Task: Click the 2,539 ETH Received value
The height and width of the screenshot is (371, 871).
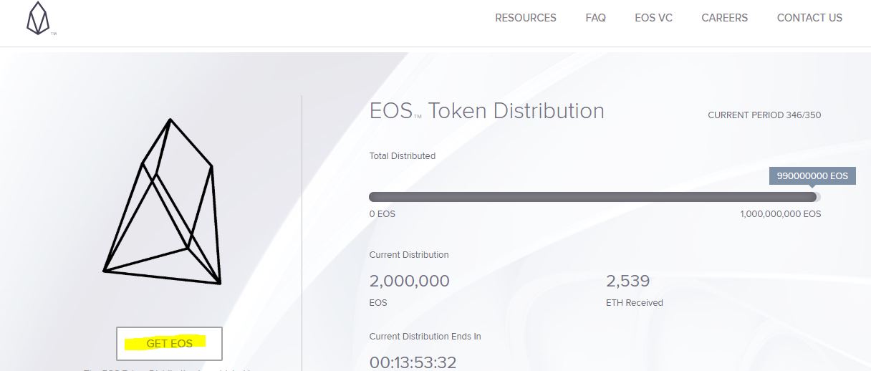Action: coord(627,281)
